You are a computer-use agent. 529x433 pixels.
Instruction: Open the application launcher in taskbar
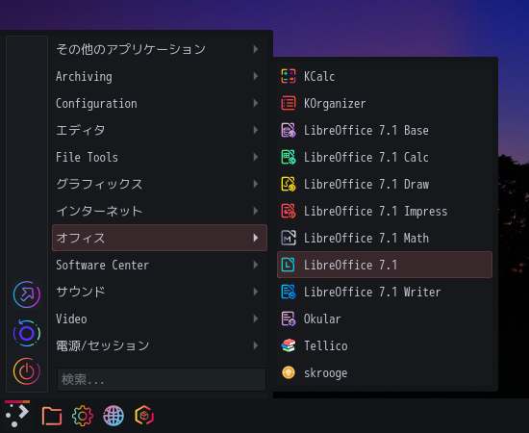(17, 415)
